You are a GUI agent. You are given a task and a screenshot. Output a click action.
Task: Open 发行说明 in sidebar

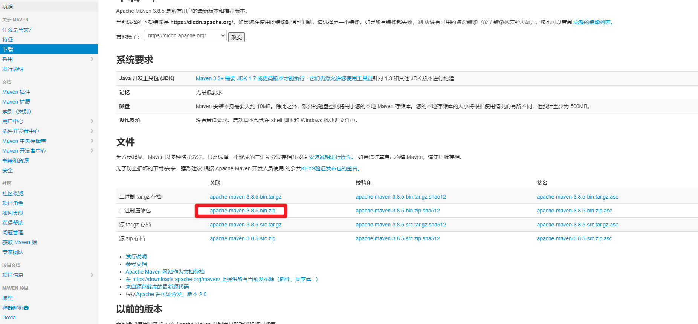pyautogui.click(x=13, y=69)
